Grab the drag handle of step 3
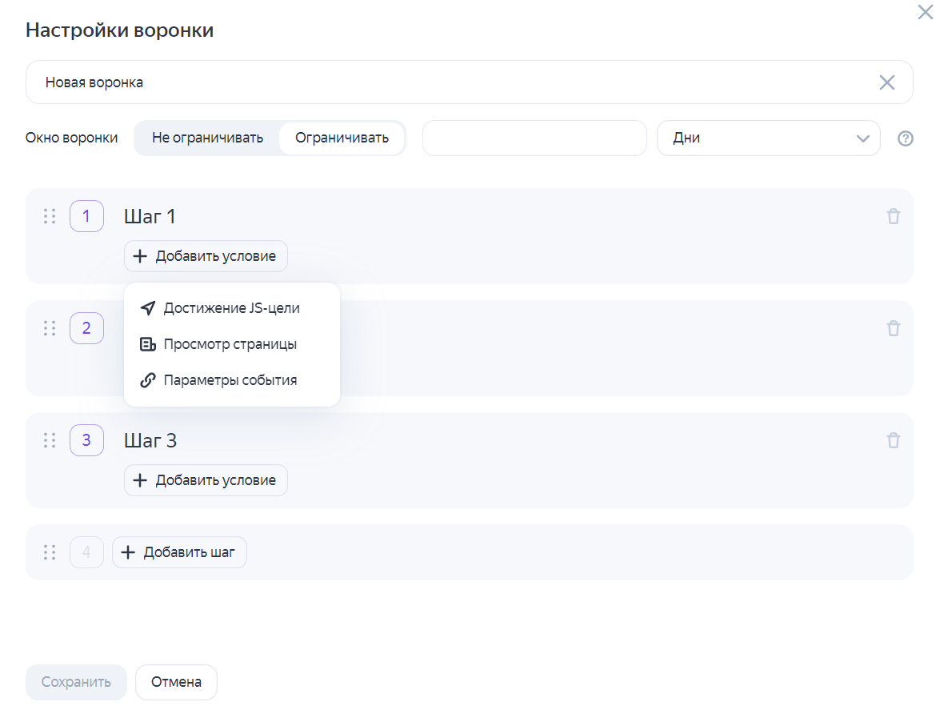944x706 pixels. pyautogui.click(x=50, y=440)
